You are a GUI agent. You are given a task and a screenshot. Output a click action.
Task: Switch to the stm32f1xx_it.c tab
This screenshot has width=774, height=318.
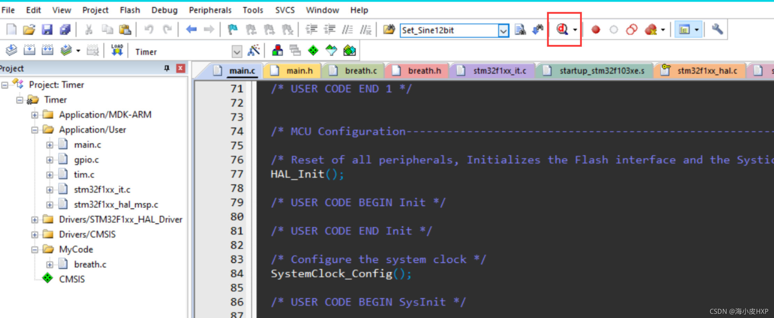(x=497, y=70)
